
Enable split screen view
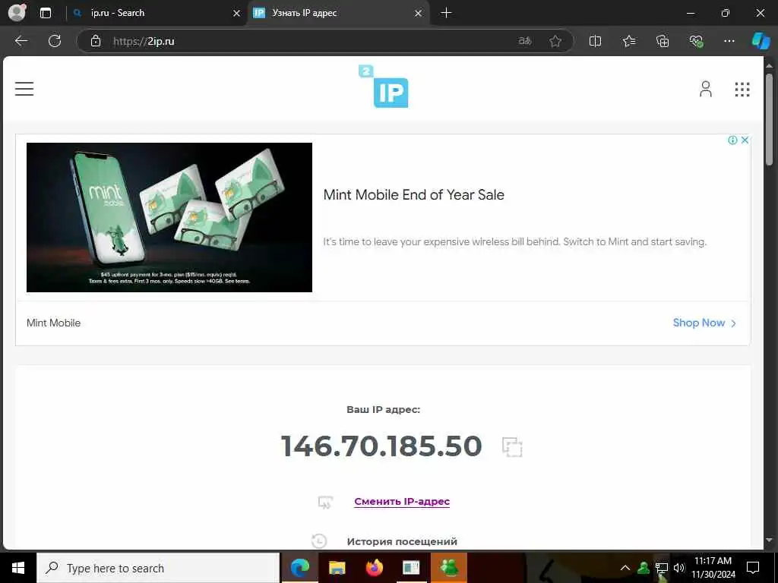[595, 41]
